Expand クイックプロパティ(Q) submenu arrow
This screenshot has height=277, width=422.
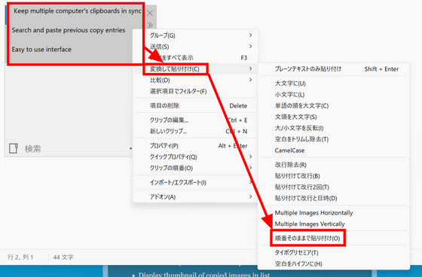(x=250, y=157)
